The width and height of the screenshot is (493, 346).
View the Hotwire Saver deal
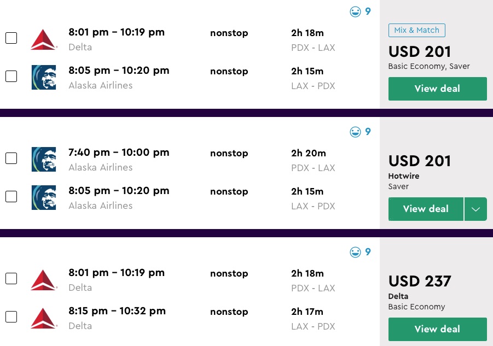[426, 209]
